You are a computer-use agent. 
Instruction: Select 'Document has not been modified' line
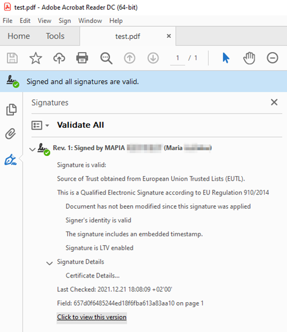click(158, 206)
